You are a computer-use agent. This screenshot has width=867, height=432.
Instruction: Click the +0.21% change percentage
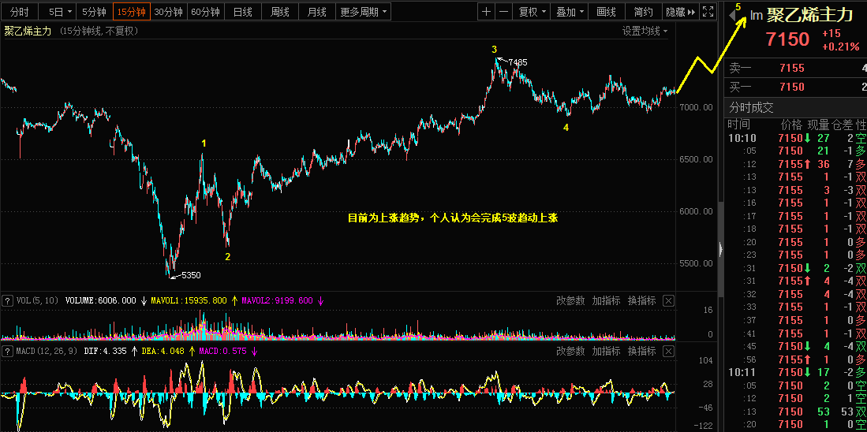[840, 47]
